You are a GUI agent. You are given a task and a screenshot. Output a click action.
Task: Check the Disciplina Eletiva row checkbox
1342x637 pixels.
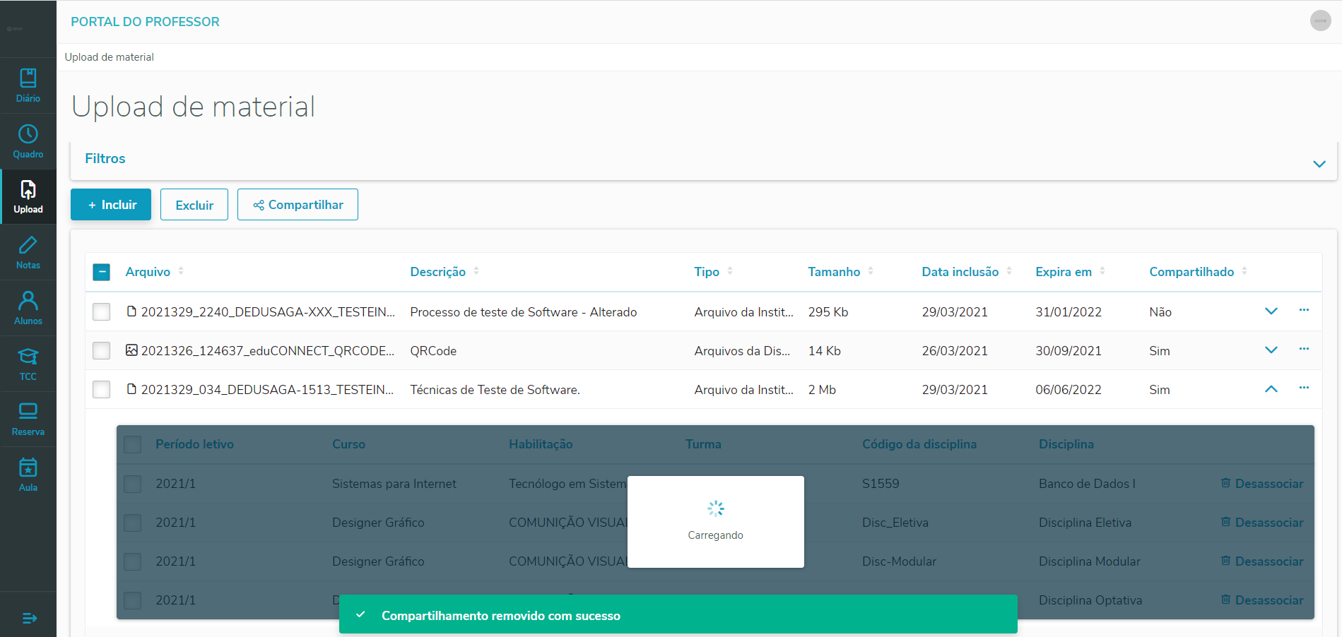click(x=133, y=523)
